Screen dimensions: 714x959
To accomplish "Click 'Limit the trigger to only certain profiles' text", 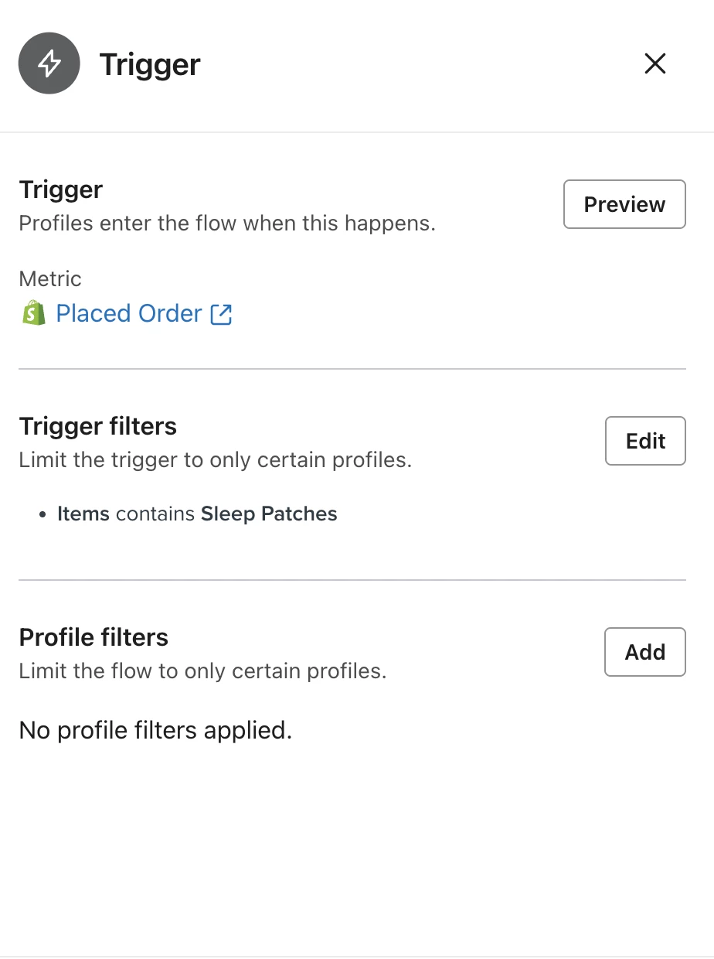I will (x=216, y=460).
